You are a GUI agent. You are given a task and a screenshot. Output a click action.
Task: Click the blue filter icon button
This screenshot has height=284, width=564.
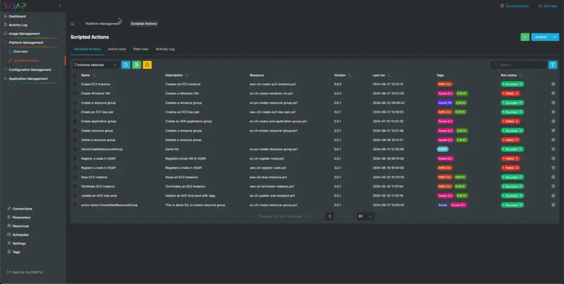552,65
